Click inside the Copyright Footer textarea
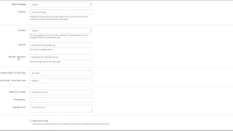Screen dimensions: 233x131 click(x=61, y=108)
